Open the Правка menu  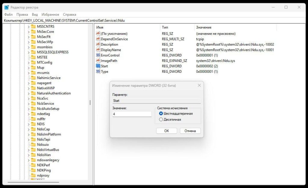pos(22,14)
